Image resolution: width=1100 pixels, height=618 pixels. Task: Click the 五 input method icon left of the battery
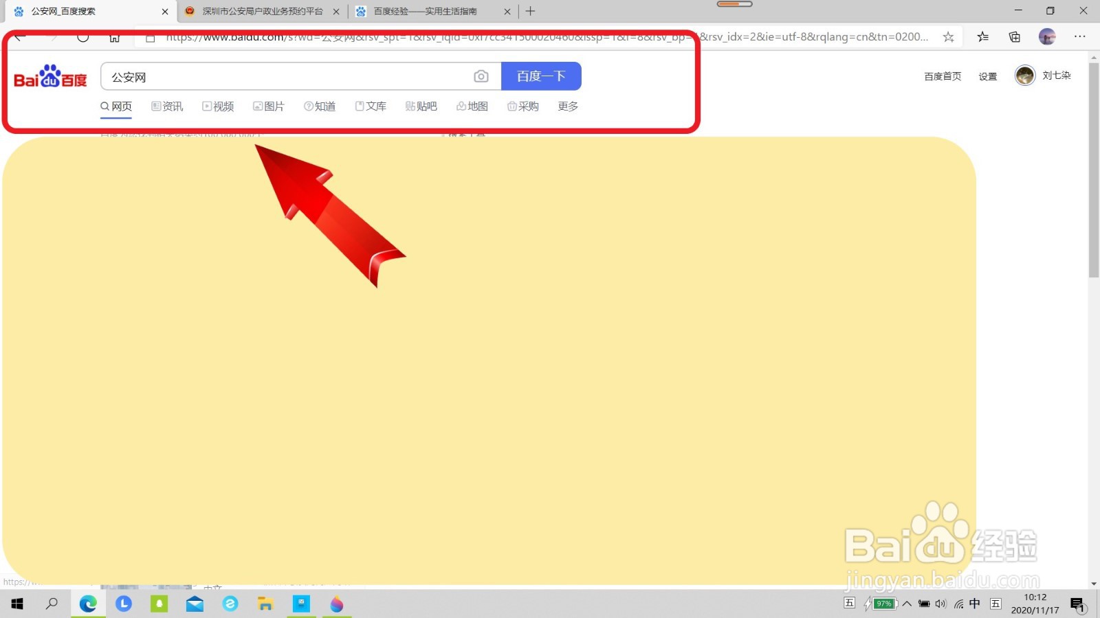[850, 603]
